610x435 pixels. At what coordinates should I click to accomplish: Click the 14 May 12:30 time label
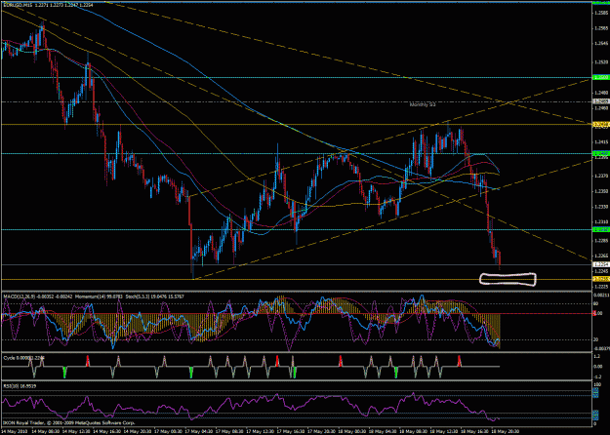[75, 431]
